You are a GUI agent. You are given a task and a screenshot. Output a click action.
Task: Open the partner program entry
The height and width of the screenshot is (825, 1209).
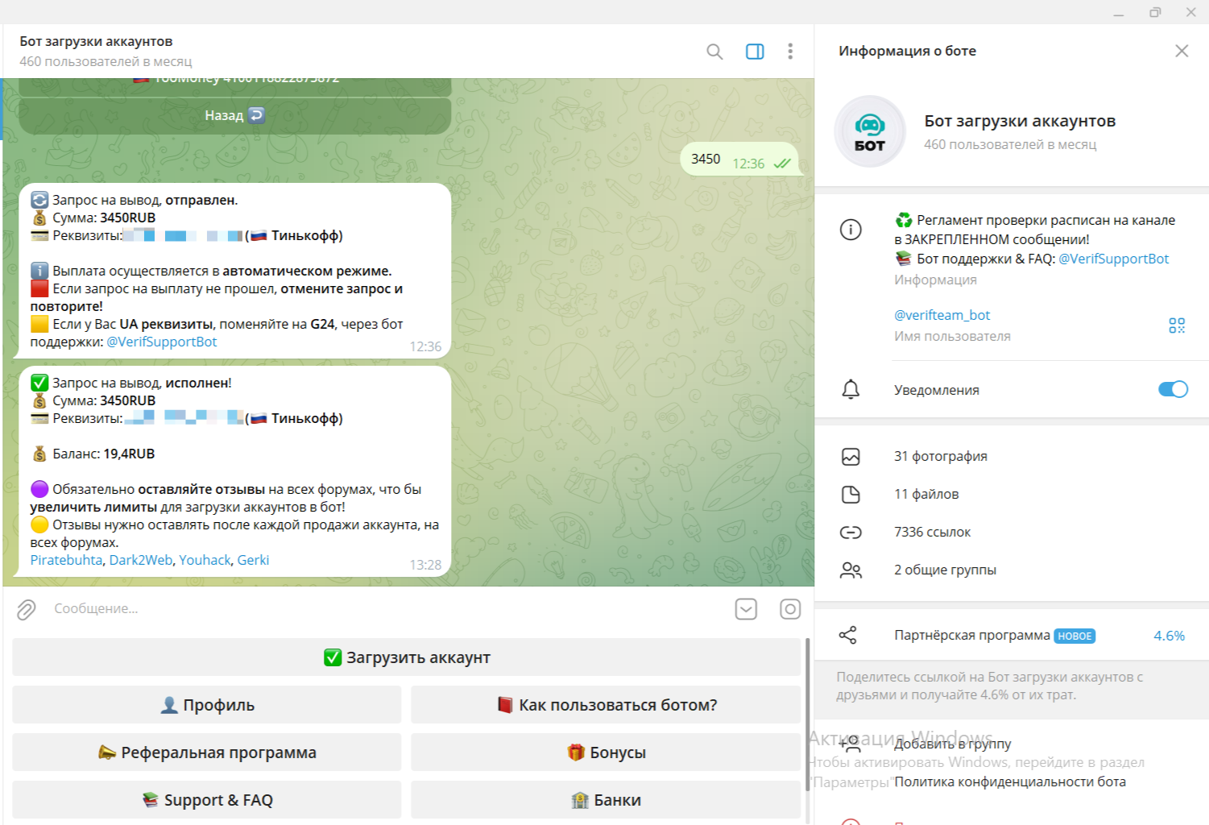tap(971, 636)
